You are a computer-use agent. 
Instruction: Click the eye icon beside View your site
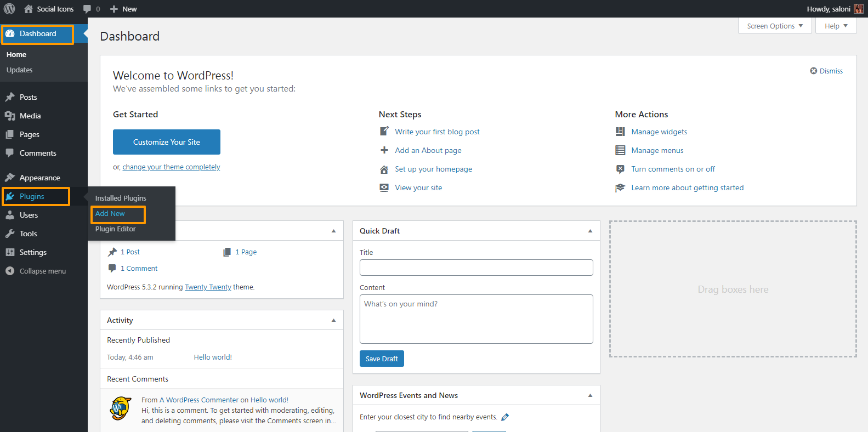click(x=384, y=187)
